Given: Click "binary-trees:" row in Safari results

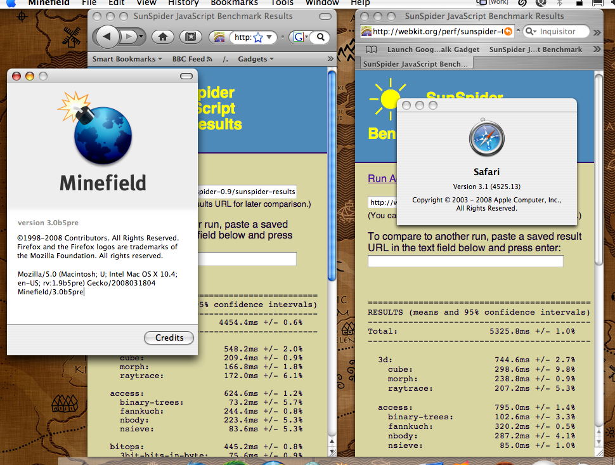Looking at the screenshot, I should pyautogui.click(x=481, y=417).
